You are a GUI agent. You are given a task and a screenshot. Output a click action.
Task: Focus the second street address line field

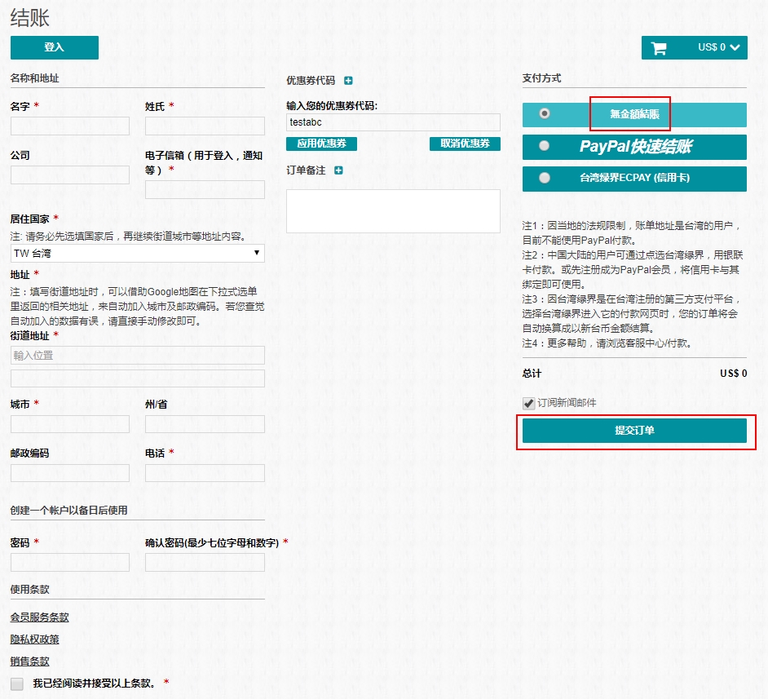click(138, 378)
